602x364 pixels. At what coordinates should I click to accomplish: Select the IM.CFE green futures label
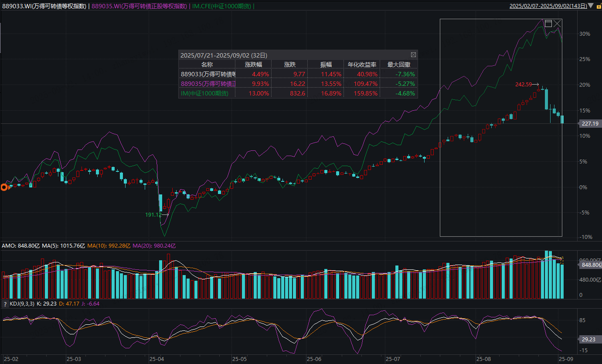coord(221,6)
